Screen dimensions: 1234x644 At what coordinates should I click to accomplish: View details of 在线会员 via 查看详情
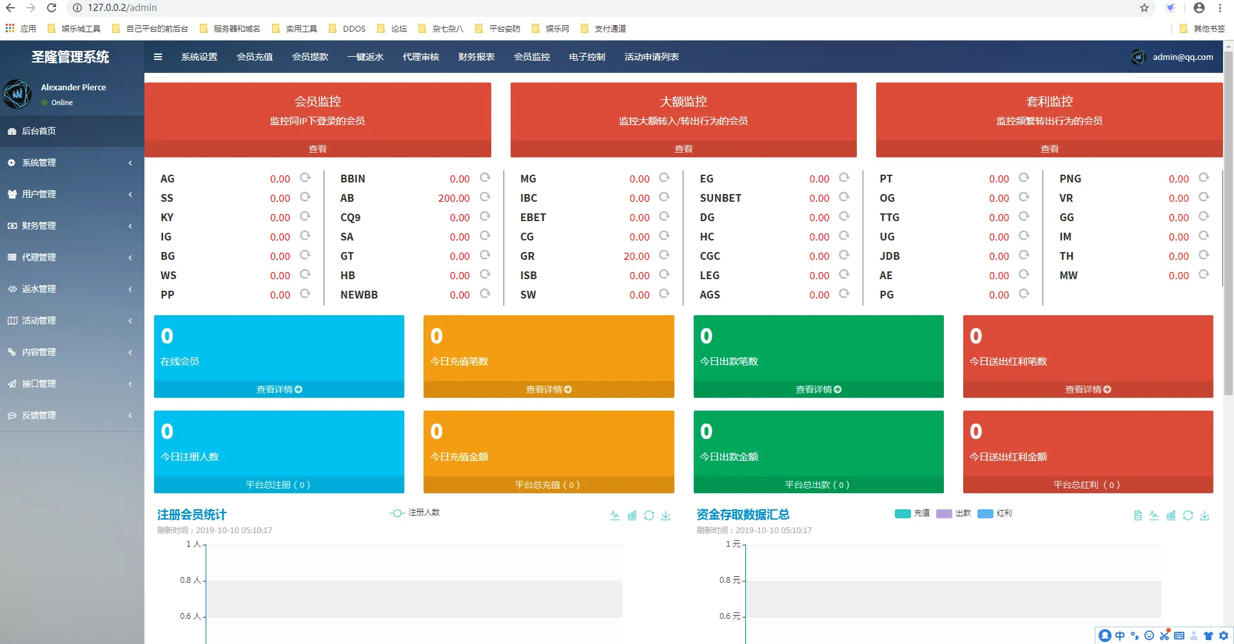pos(279,389)
